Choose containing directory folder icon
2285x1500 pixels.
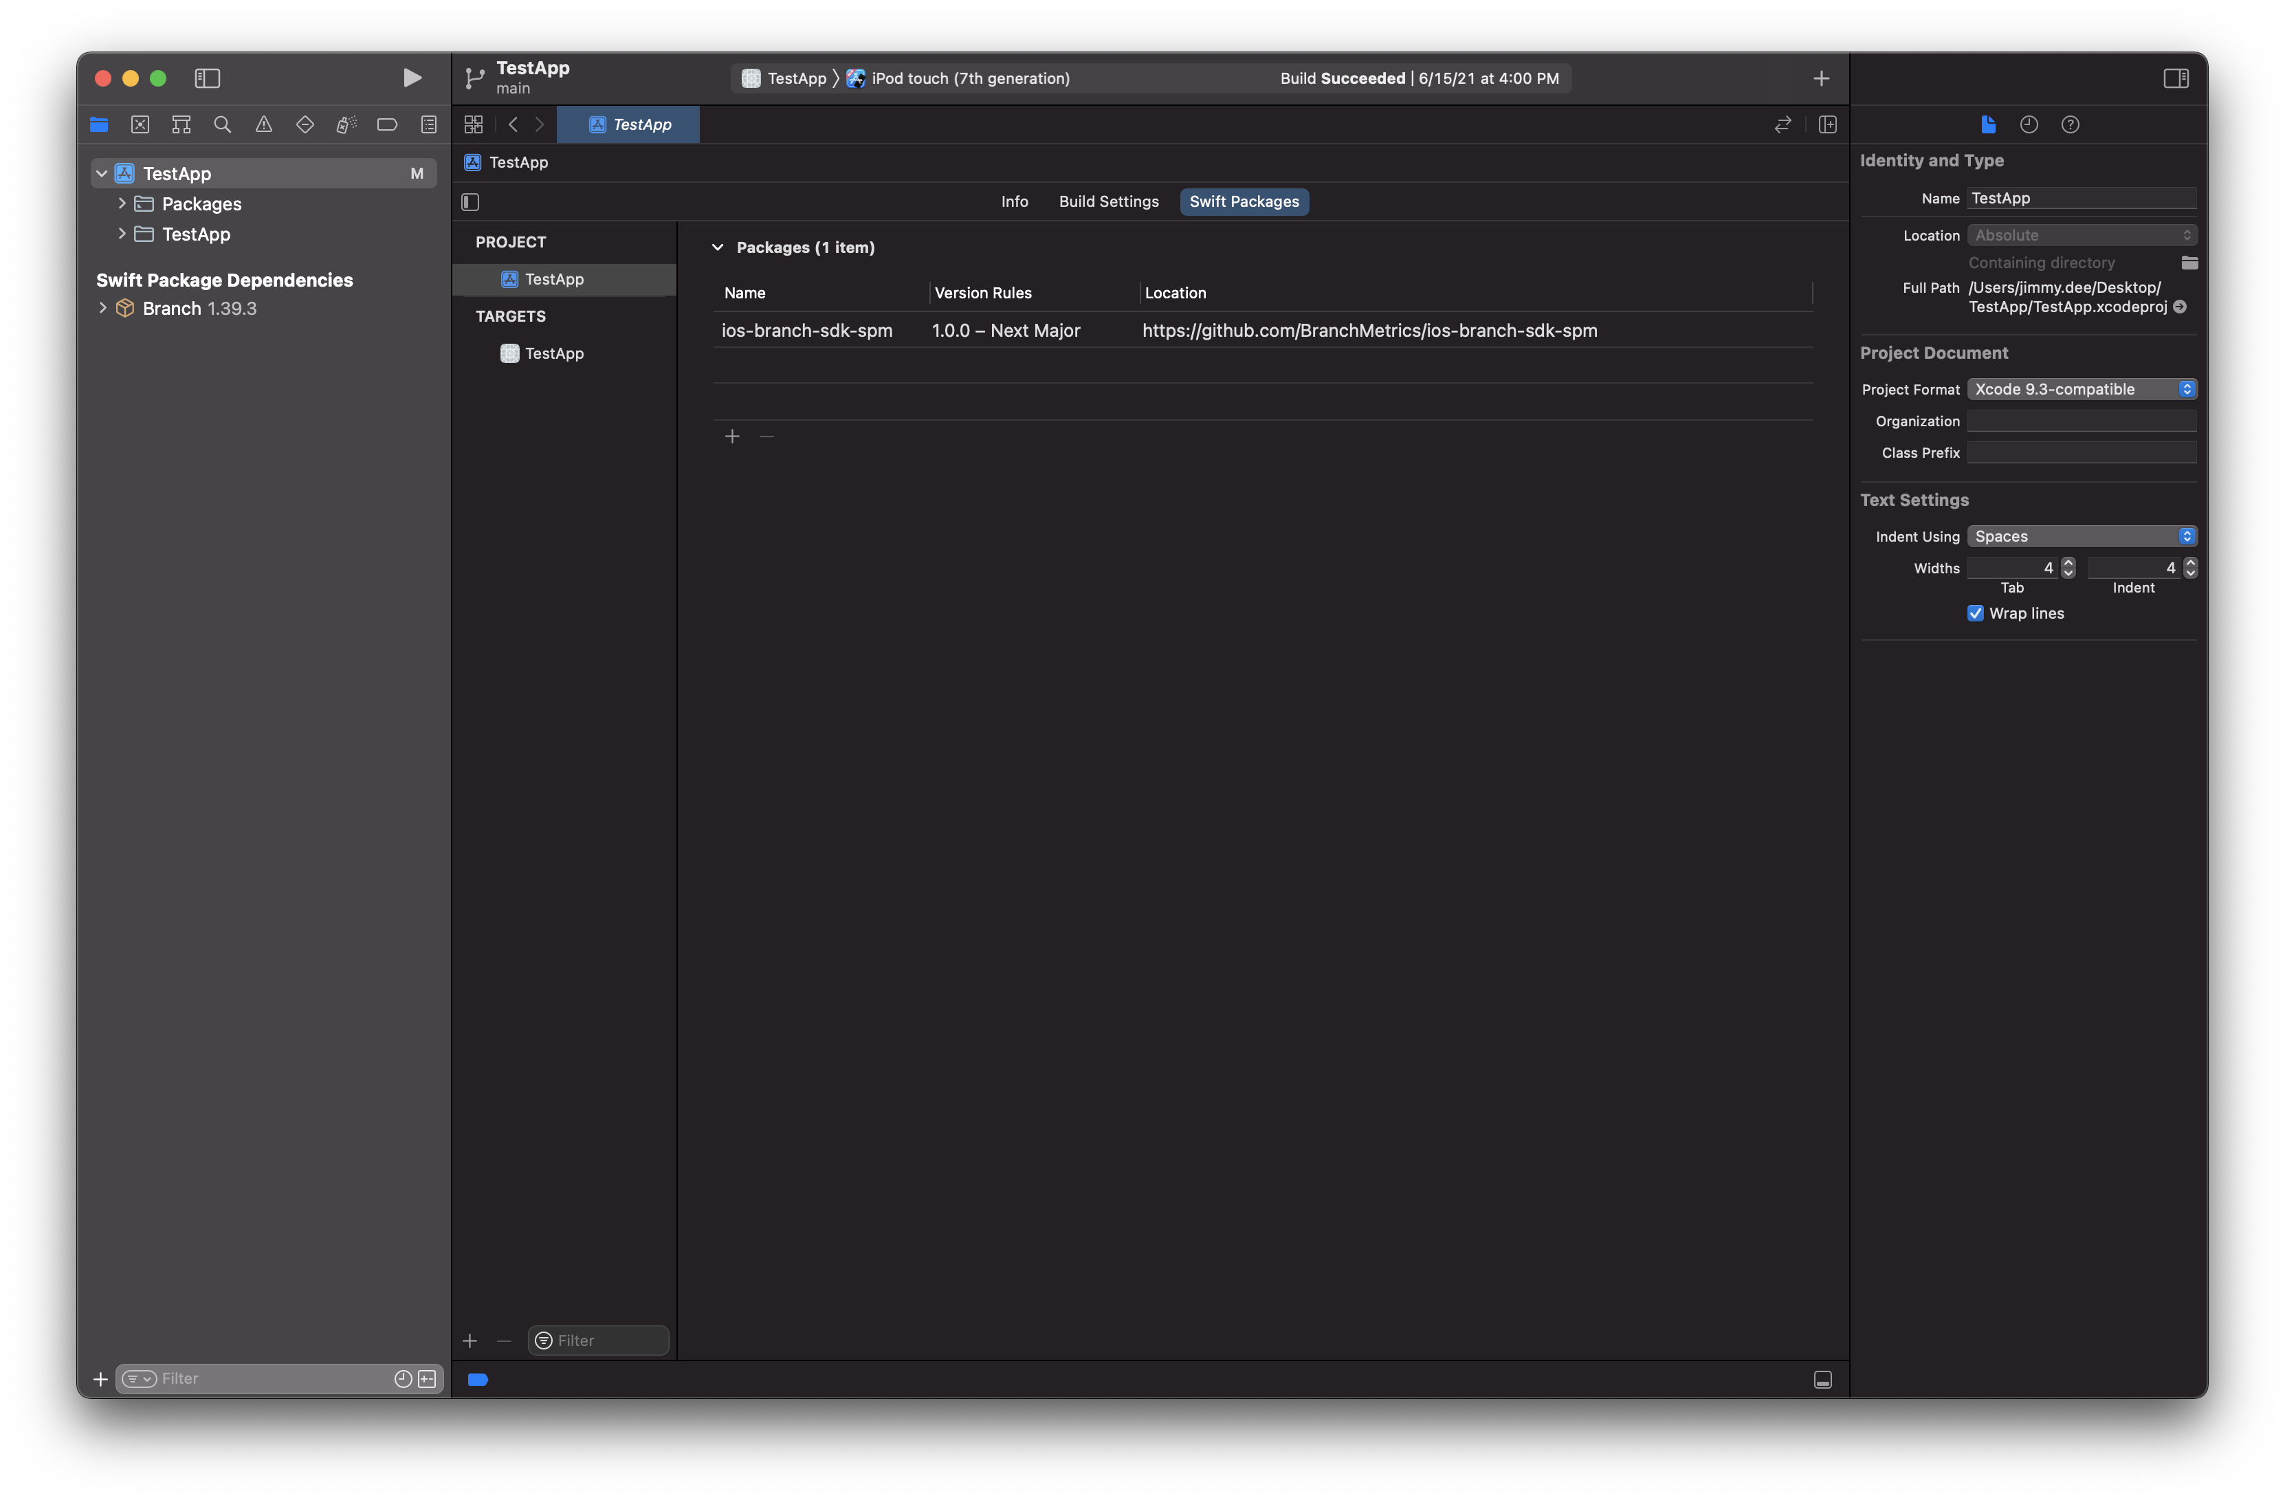point(2189,262)
